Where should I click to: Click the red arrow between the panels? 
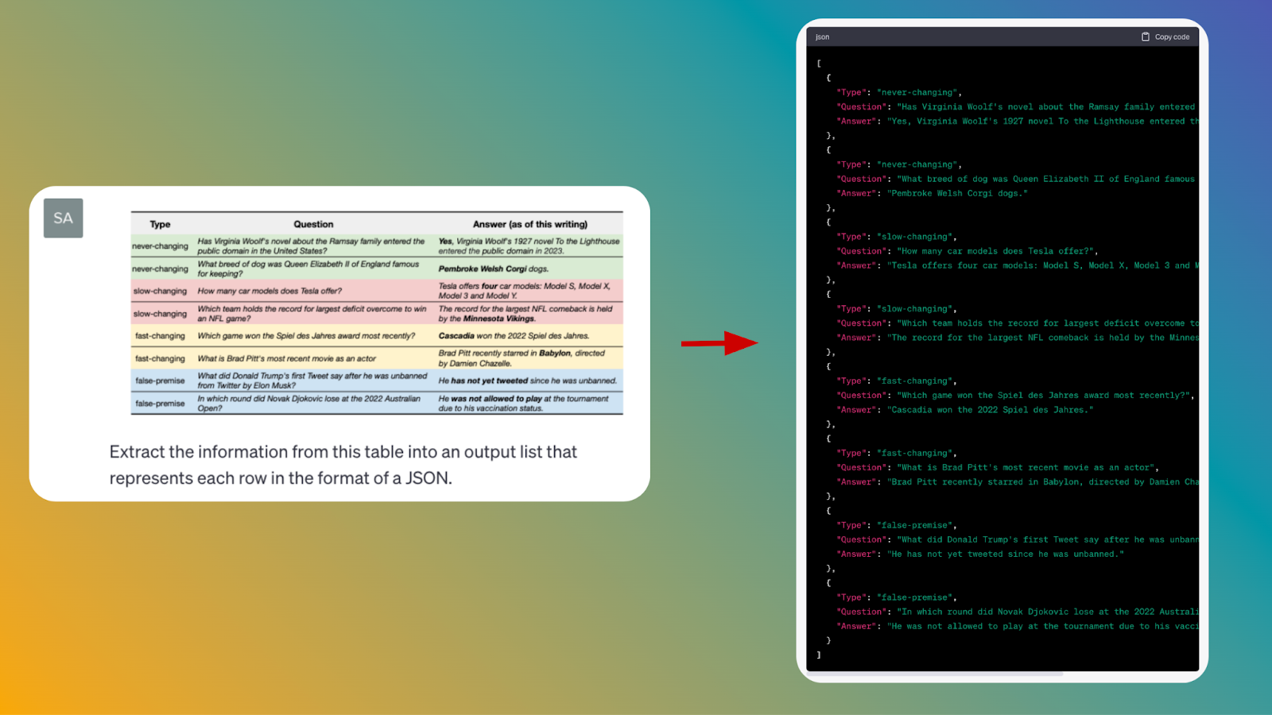point(718,342)
